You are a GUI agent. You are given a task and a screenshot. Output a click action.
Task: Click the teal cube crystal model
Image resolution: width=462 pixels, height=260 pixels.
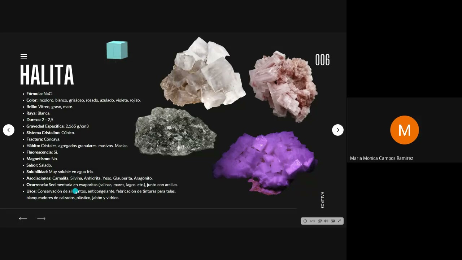coord(117,50)
